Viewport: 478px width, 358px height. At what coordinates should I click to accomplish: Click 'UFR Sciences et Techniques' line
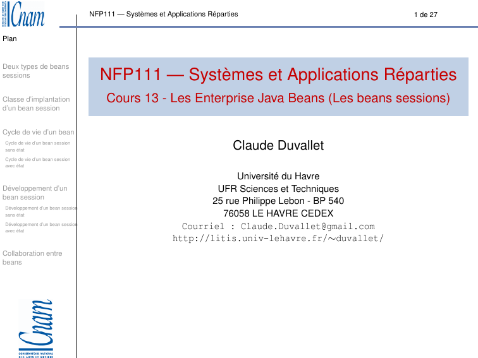coord(278,189)
